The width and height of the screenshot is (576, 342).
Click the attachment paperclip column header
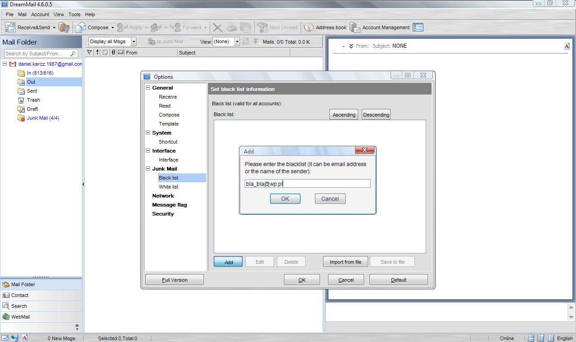(x=113, y=53)
